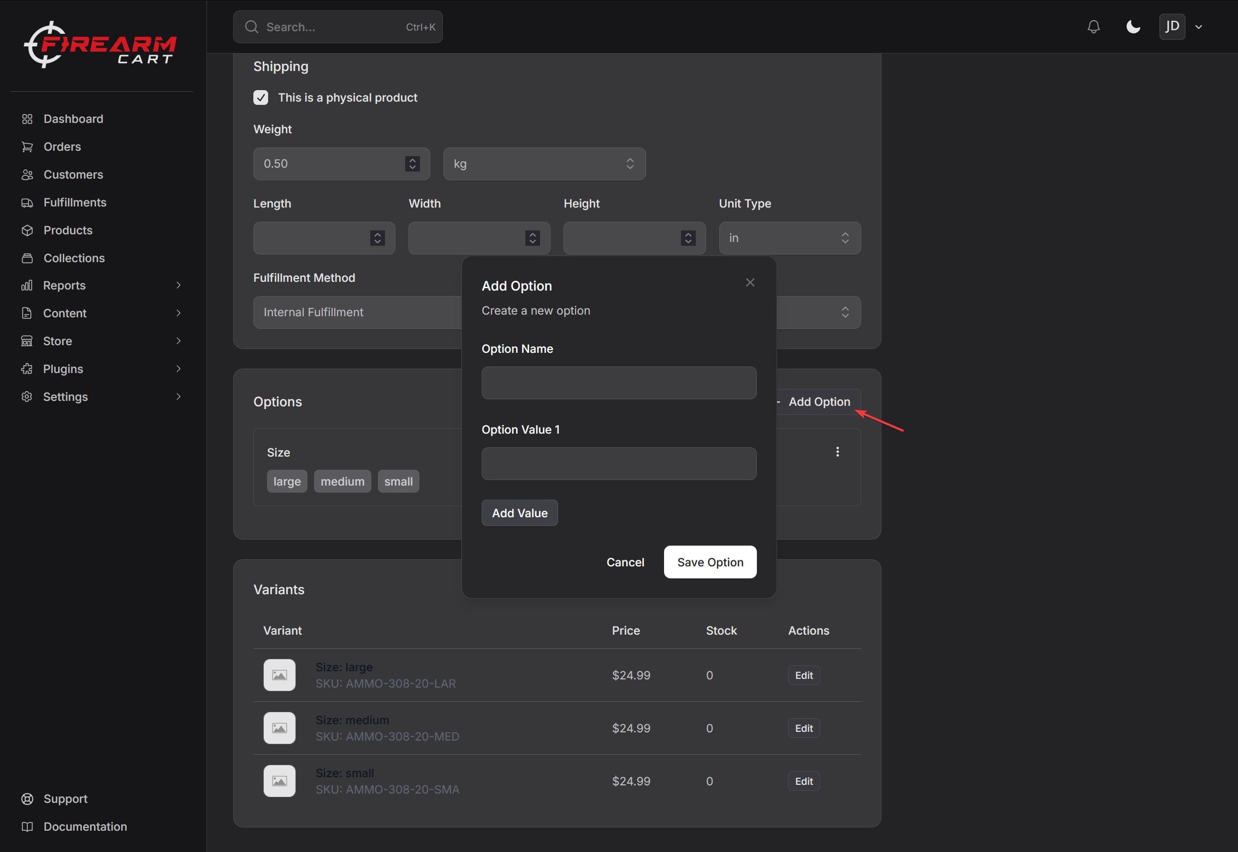Click the Length input field
1238x852 pixels.
[x=324, y=238]
